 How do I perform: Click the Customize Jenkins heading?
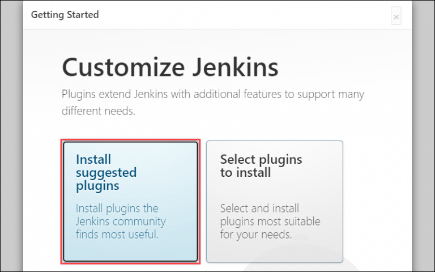170,67
